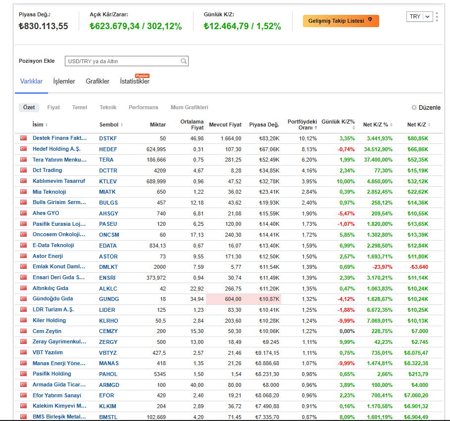Open E-Data Teknoloji link
This screenshot has width=450, height=421.
click(53, 246)
